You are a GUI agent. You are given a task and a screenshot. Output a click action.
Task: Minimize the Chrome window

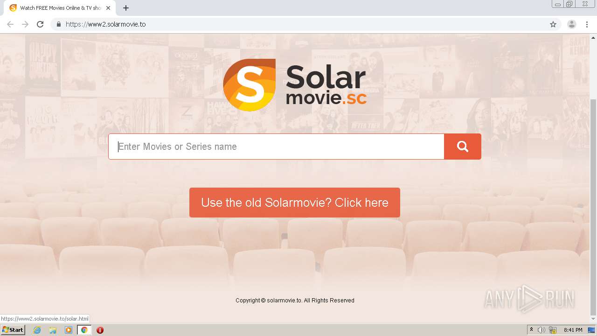[x=558, y=4]
